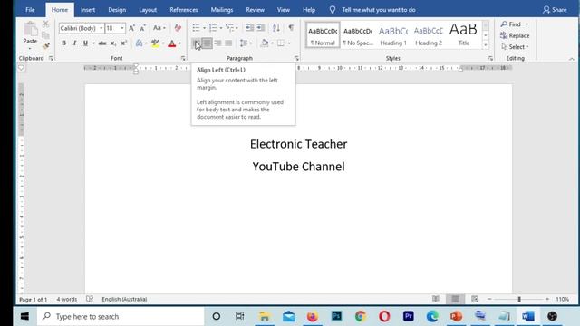Sort the selected text alphabetically
The height and width of the screenshot is (326, 580).
click(275, 28)
